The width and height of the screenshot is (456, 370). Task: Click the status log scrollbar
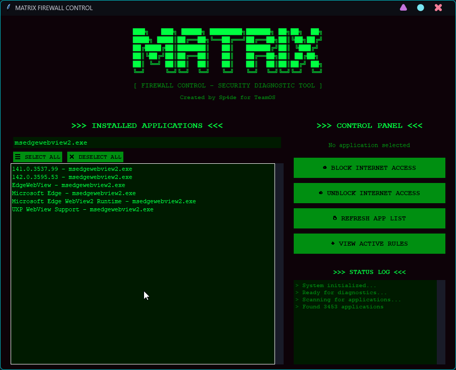click(441, 321)
